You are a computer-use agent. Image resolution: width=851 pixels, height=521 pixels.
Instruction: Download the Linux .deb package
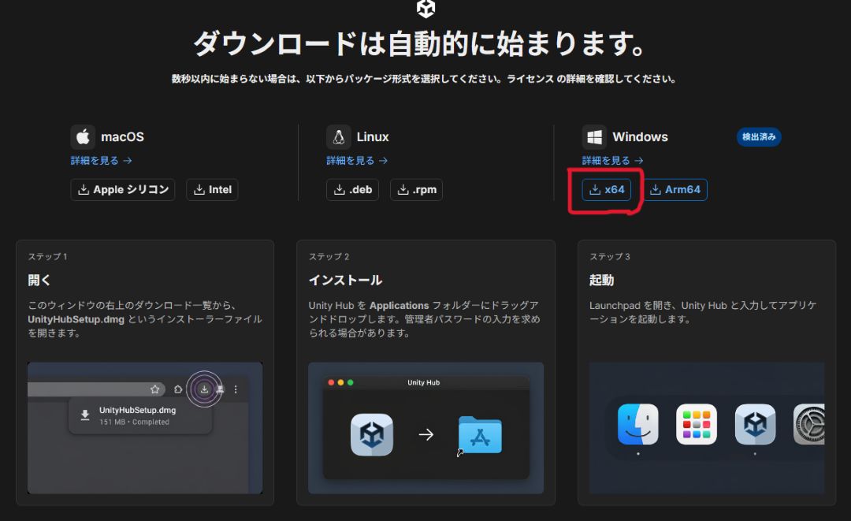pos(352,189)
